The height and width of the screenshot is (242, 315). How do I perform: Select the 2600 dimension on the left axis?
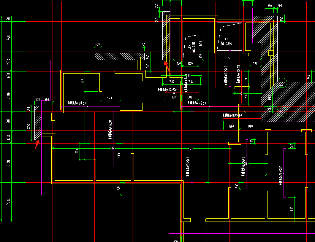click(x=8, y=95)
